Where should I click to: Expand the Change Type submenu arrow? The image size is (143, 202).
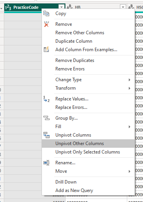[x=130, y=80]
